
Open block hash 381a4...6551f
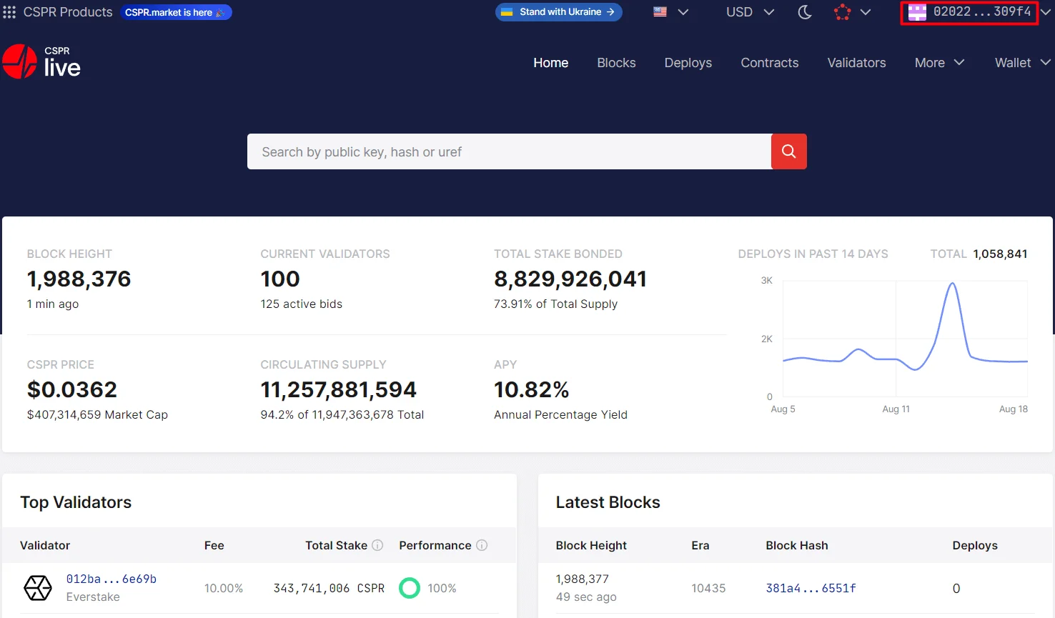coord(811,588)
